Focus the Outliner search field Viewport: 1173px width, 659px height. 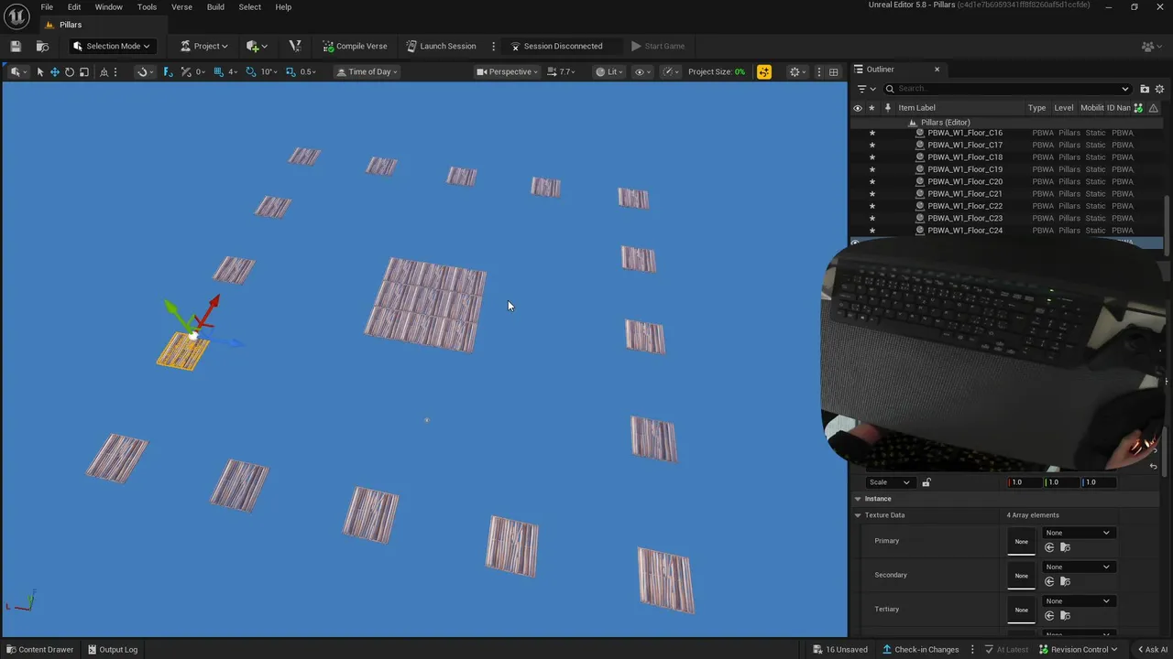coord(1008,89)
